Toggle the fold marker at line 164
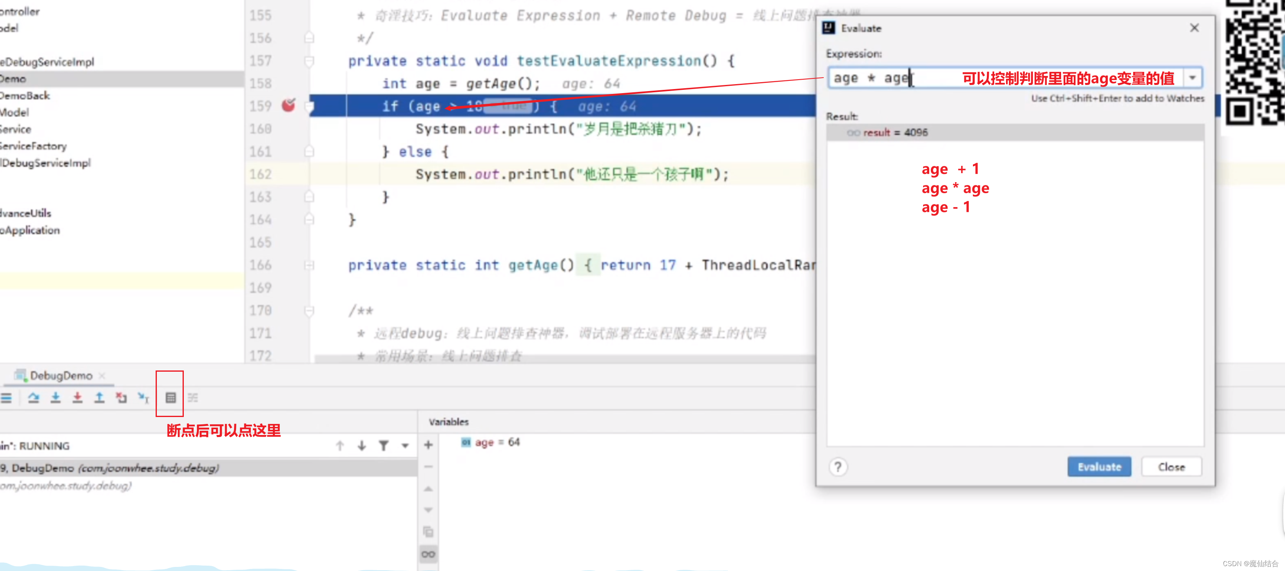Screen dimensions: 1285x571 [x=309, y=219]
